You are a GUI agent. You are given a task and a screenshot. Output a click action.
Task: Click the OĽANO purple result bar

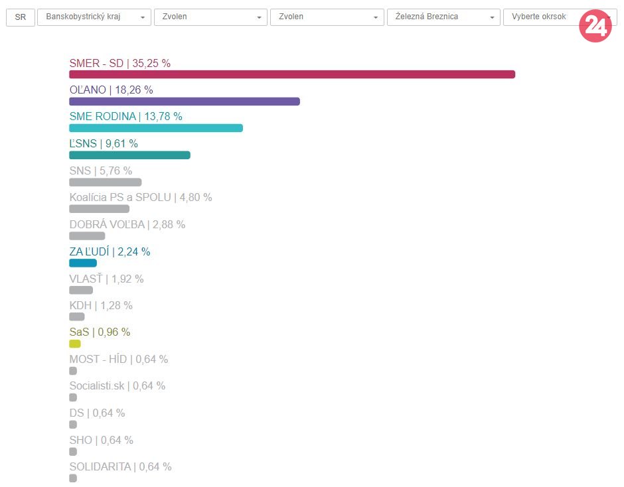click(x=185, y=102)
